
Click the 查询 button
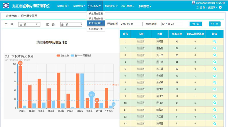[x=196, y=24]
